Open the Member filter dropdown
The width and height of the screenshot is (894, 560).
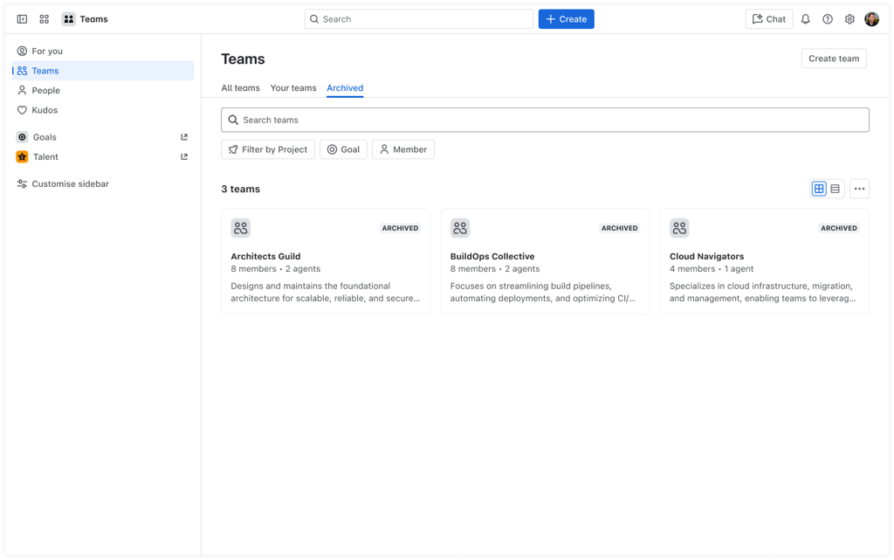coord(402,149)
